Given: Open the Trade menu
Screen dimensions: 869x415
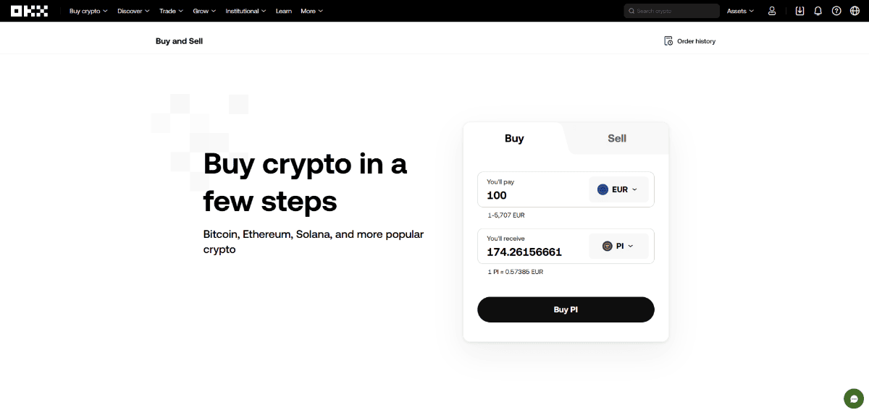Looking at the screenshot, I should (x=171, y=11).
